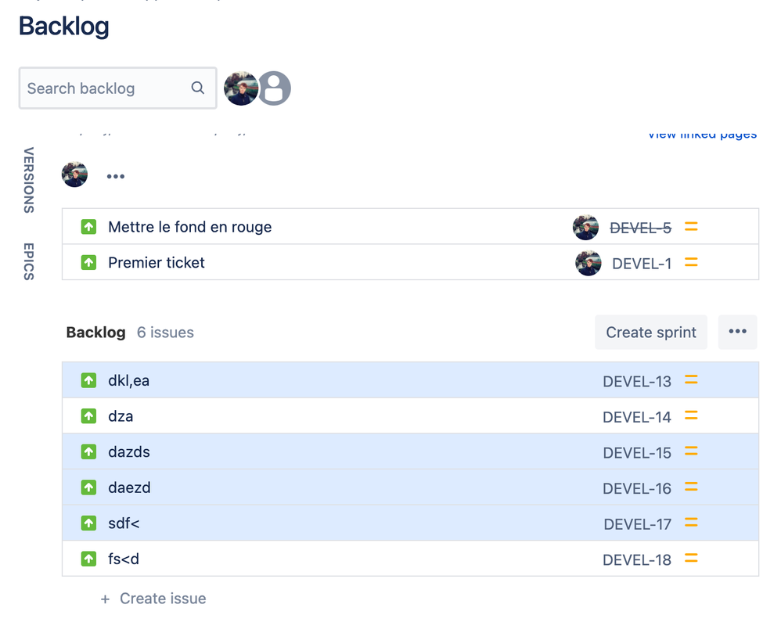Filter by the unassigned grey avatar
This screenshot has height=633, width=781.
(x=274, y=88)
